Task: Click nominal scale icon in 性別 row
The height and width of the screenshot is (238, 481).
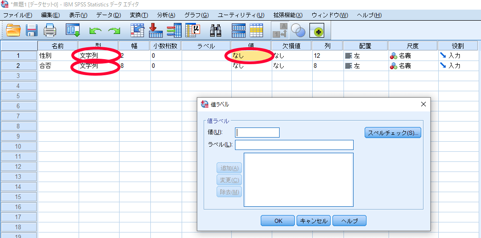Action: coord(394,56)
